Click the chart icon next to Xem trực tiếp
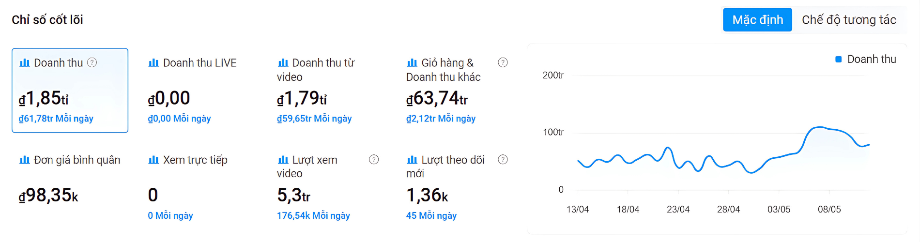The height and width of the screenshot is (242, 920). point(153,160)
